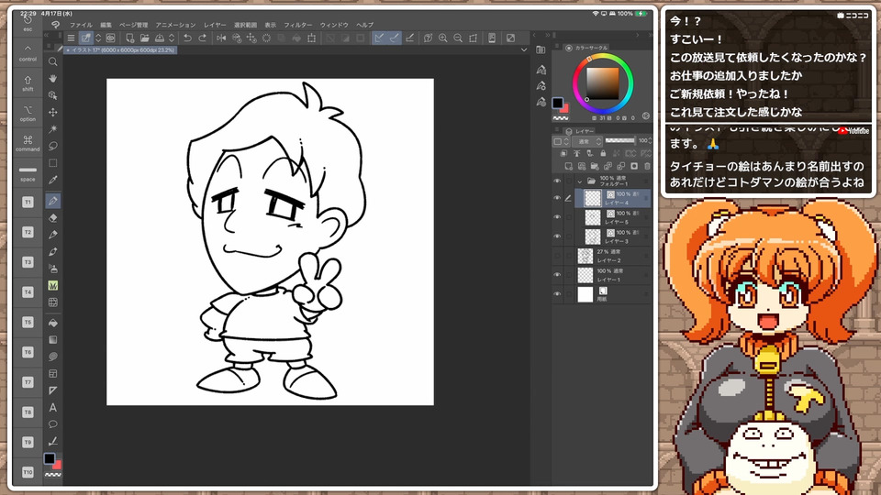Viewport: 881px width, 495px height.
Task: Open the フィルター menu
Action: (x=297, y=25)
